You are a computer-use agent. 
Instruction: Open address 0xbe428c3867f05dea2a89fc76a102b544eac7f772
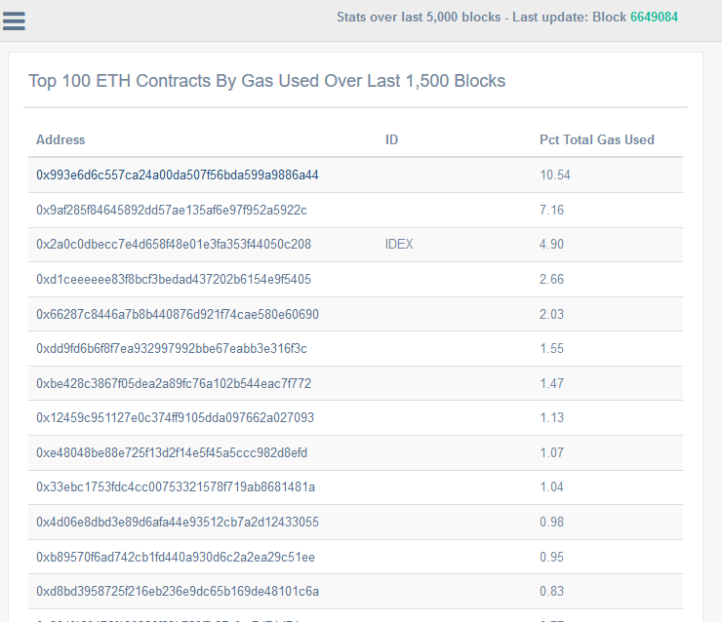click(x=174, y=384)
